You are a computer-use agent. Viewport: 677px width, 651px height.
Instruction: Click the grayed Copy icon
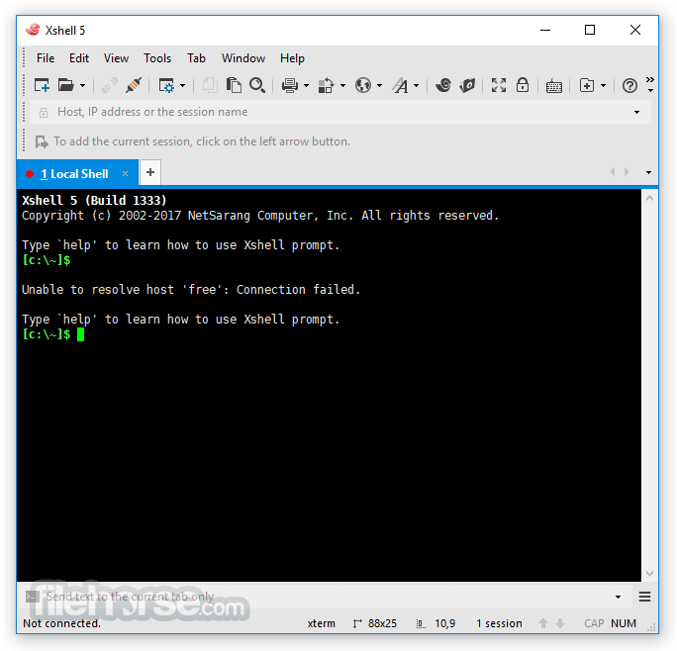click(210, 85)
